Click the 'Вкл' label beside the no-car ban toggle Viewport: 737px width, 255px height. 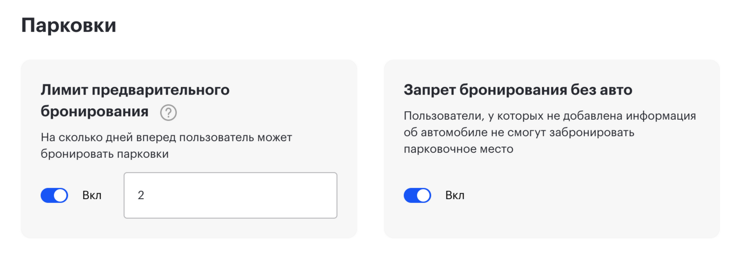click(x=455, y=195)
